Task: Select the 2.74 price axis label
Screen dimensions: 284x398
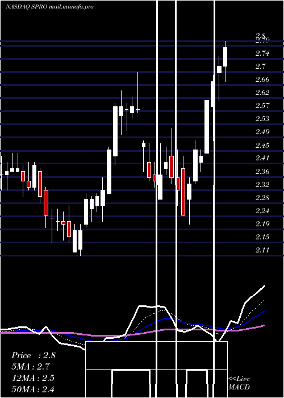Action: click(262, 53)
